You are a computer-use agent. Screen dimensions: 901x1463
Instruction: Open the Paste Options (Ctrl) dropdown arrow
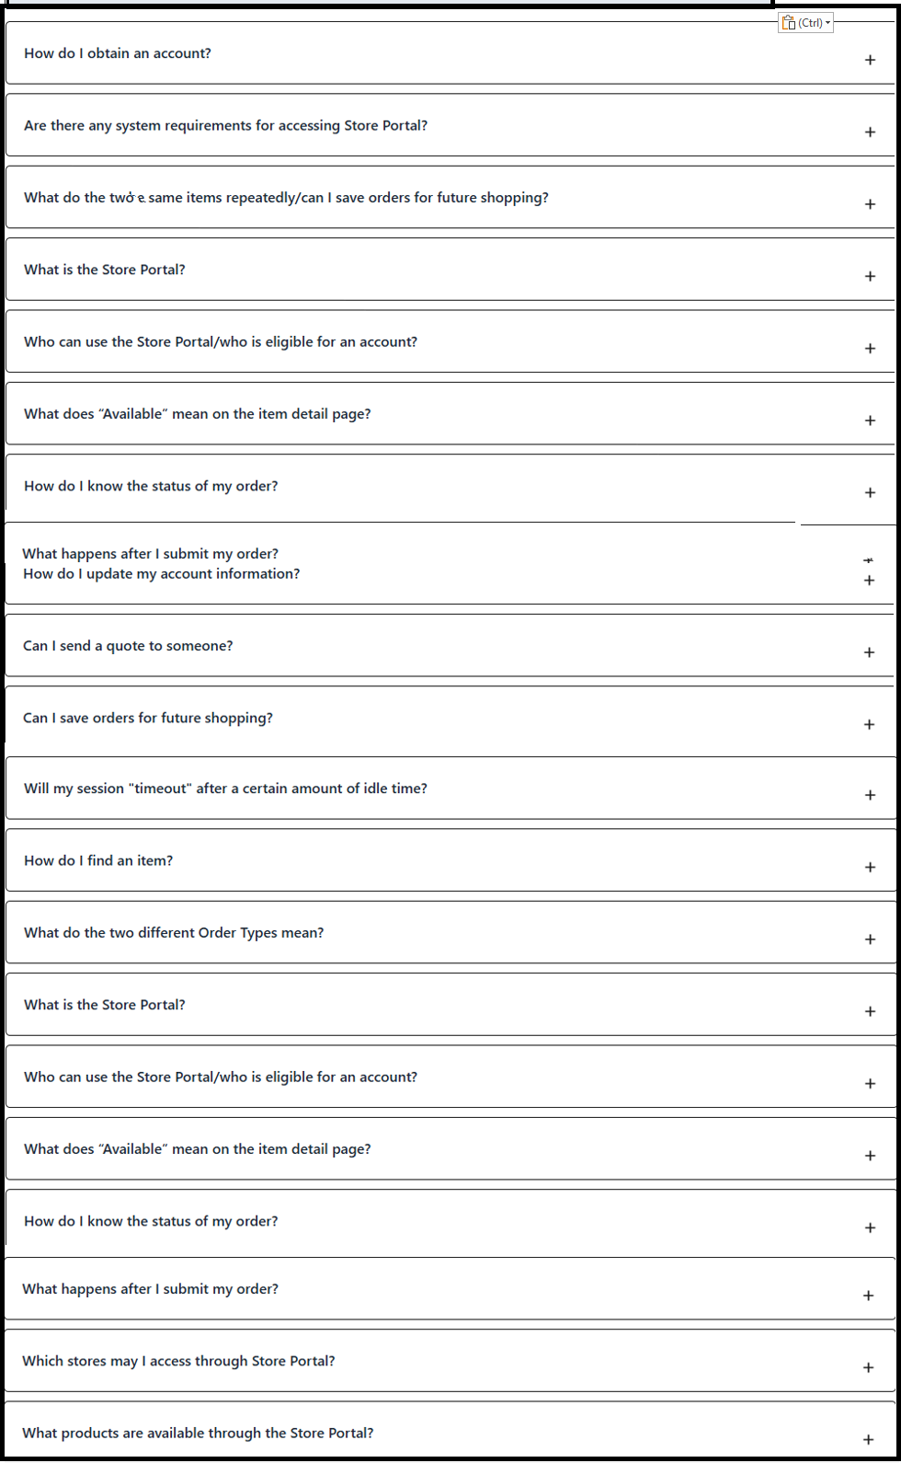pos(827,23)
